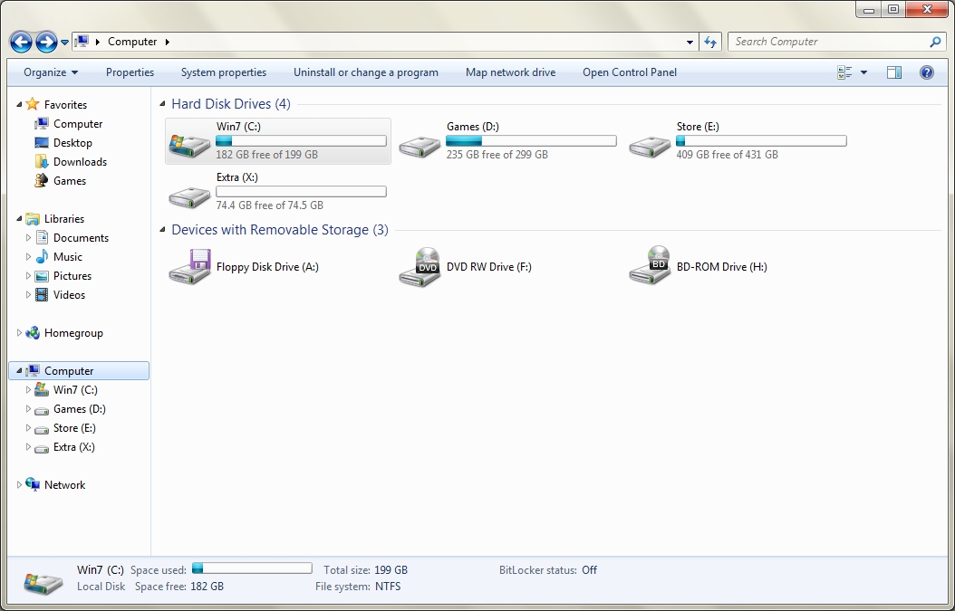Image resolution: width=955 pixels, height=611 pixels.
Task: Click the search magnifier icon
Action: (x=935, y=42)
